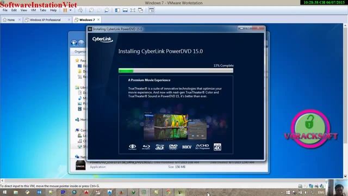The image size is (348, 196).
Task: Click the 13% Complete label
Action: click(x=223, y=65)
